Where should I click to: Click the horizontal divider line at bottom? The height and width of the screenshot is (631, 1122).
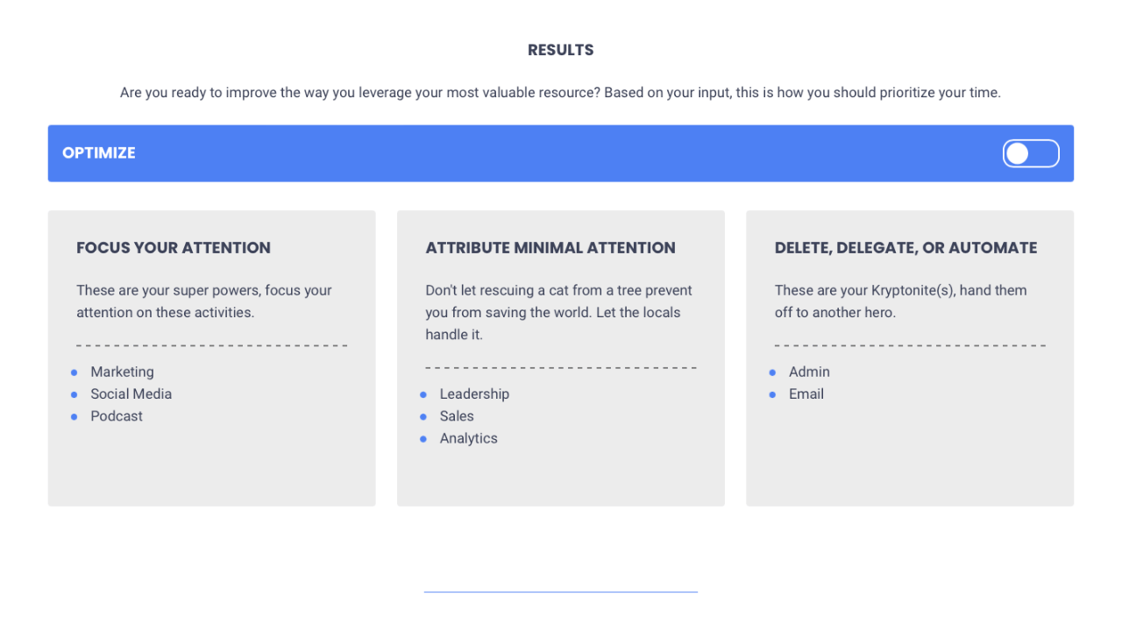point(561,592)
